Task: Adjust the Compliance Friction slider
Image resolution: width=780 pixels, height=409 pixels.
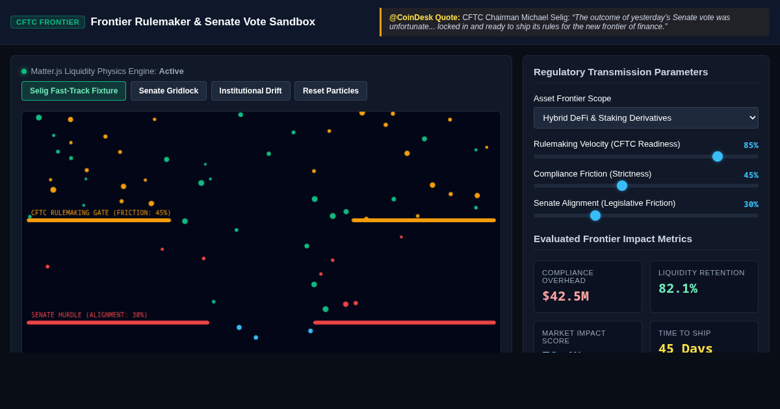Action: tap(645, 186)
